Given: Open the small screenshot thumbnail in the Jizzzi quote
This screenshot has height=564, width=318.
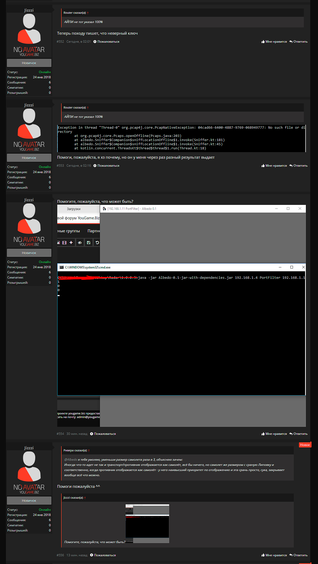Looking at the screenshot, I should pyautogui.click(x=147, y=523).
